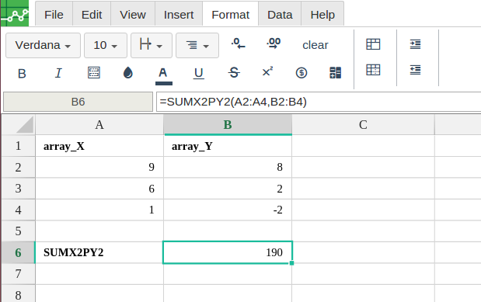This screenshot has width=481, height=302.
Task: Toggle italic text formatting
Action: pyautogui.click(x=58, y=73)
